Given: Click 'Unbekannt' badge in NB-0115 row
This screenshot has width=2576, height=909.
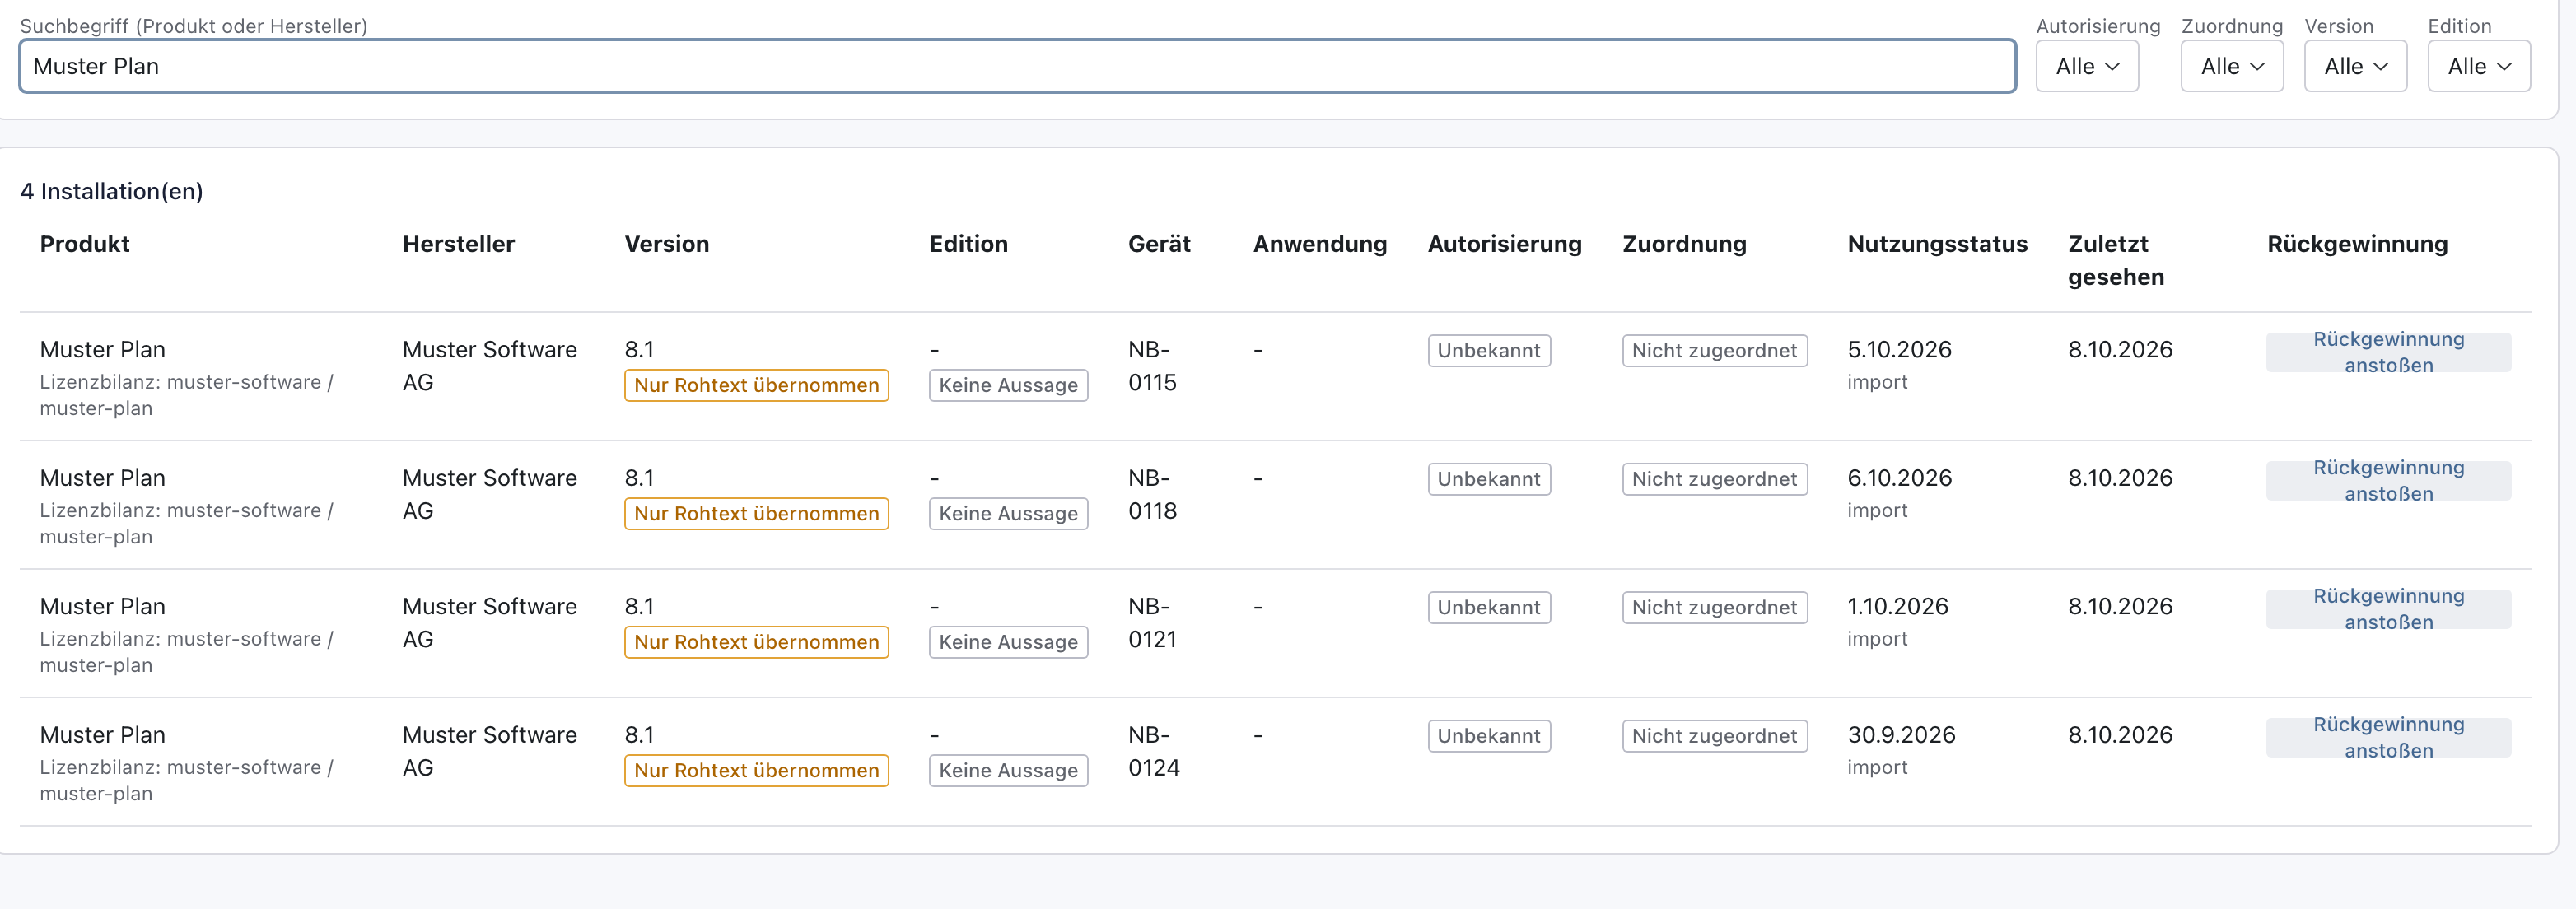Looking at the screenshot, I should point(1489,350).
